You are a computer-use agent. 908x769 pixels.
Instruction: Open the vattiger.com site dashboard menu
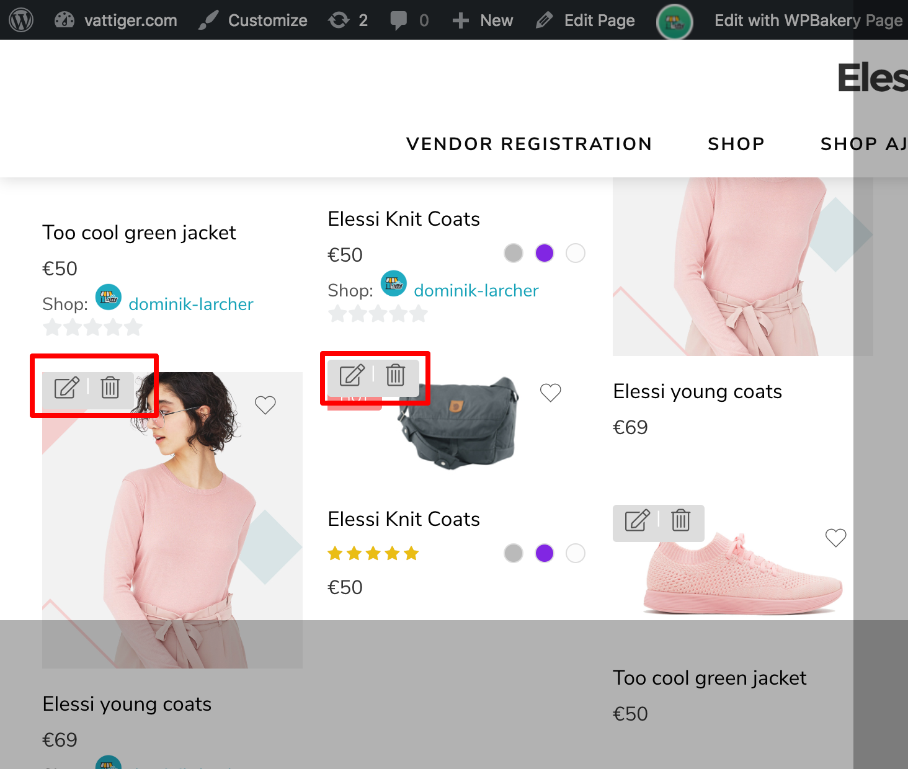pos(117,20)
